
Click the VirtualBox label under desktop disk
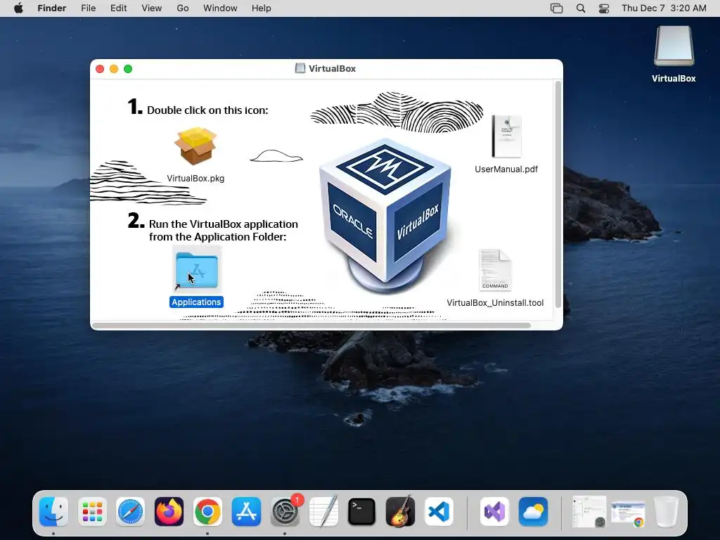[674, 79]
